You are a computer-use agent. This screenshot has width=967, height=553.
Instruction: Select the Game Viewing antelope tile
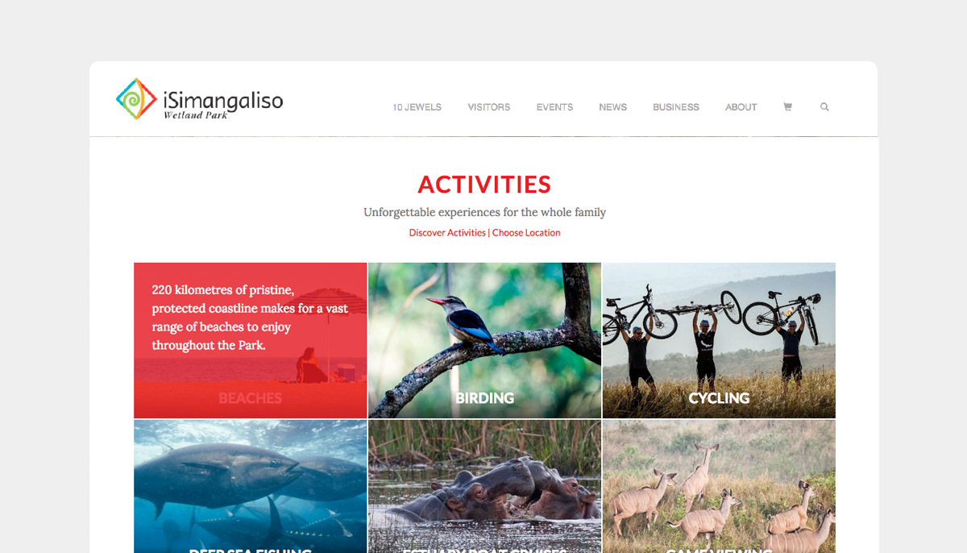tap(719, 486)
